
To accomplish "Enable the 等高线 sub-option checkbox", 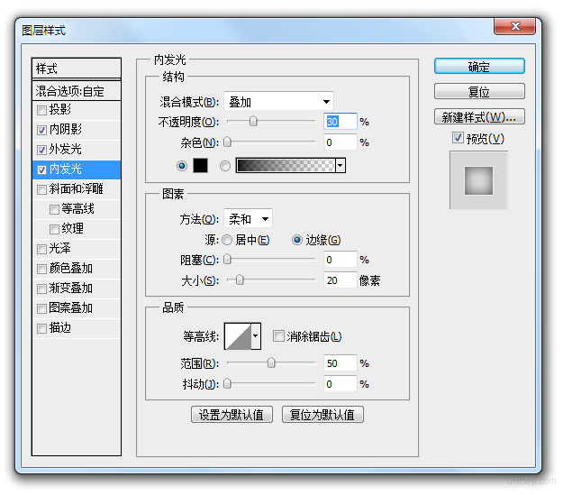I will pyautogui.click(x=54, y=209).
